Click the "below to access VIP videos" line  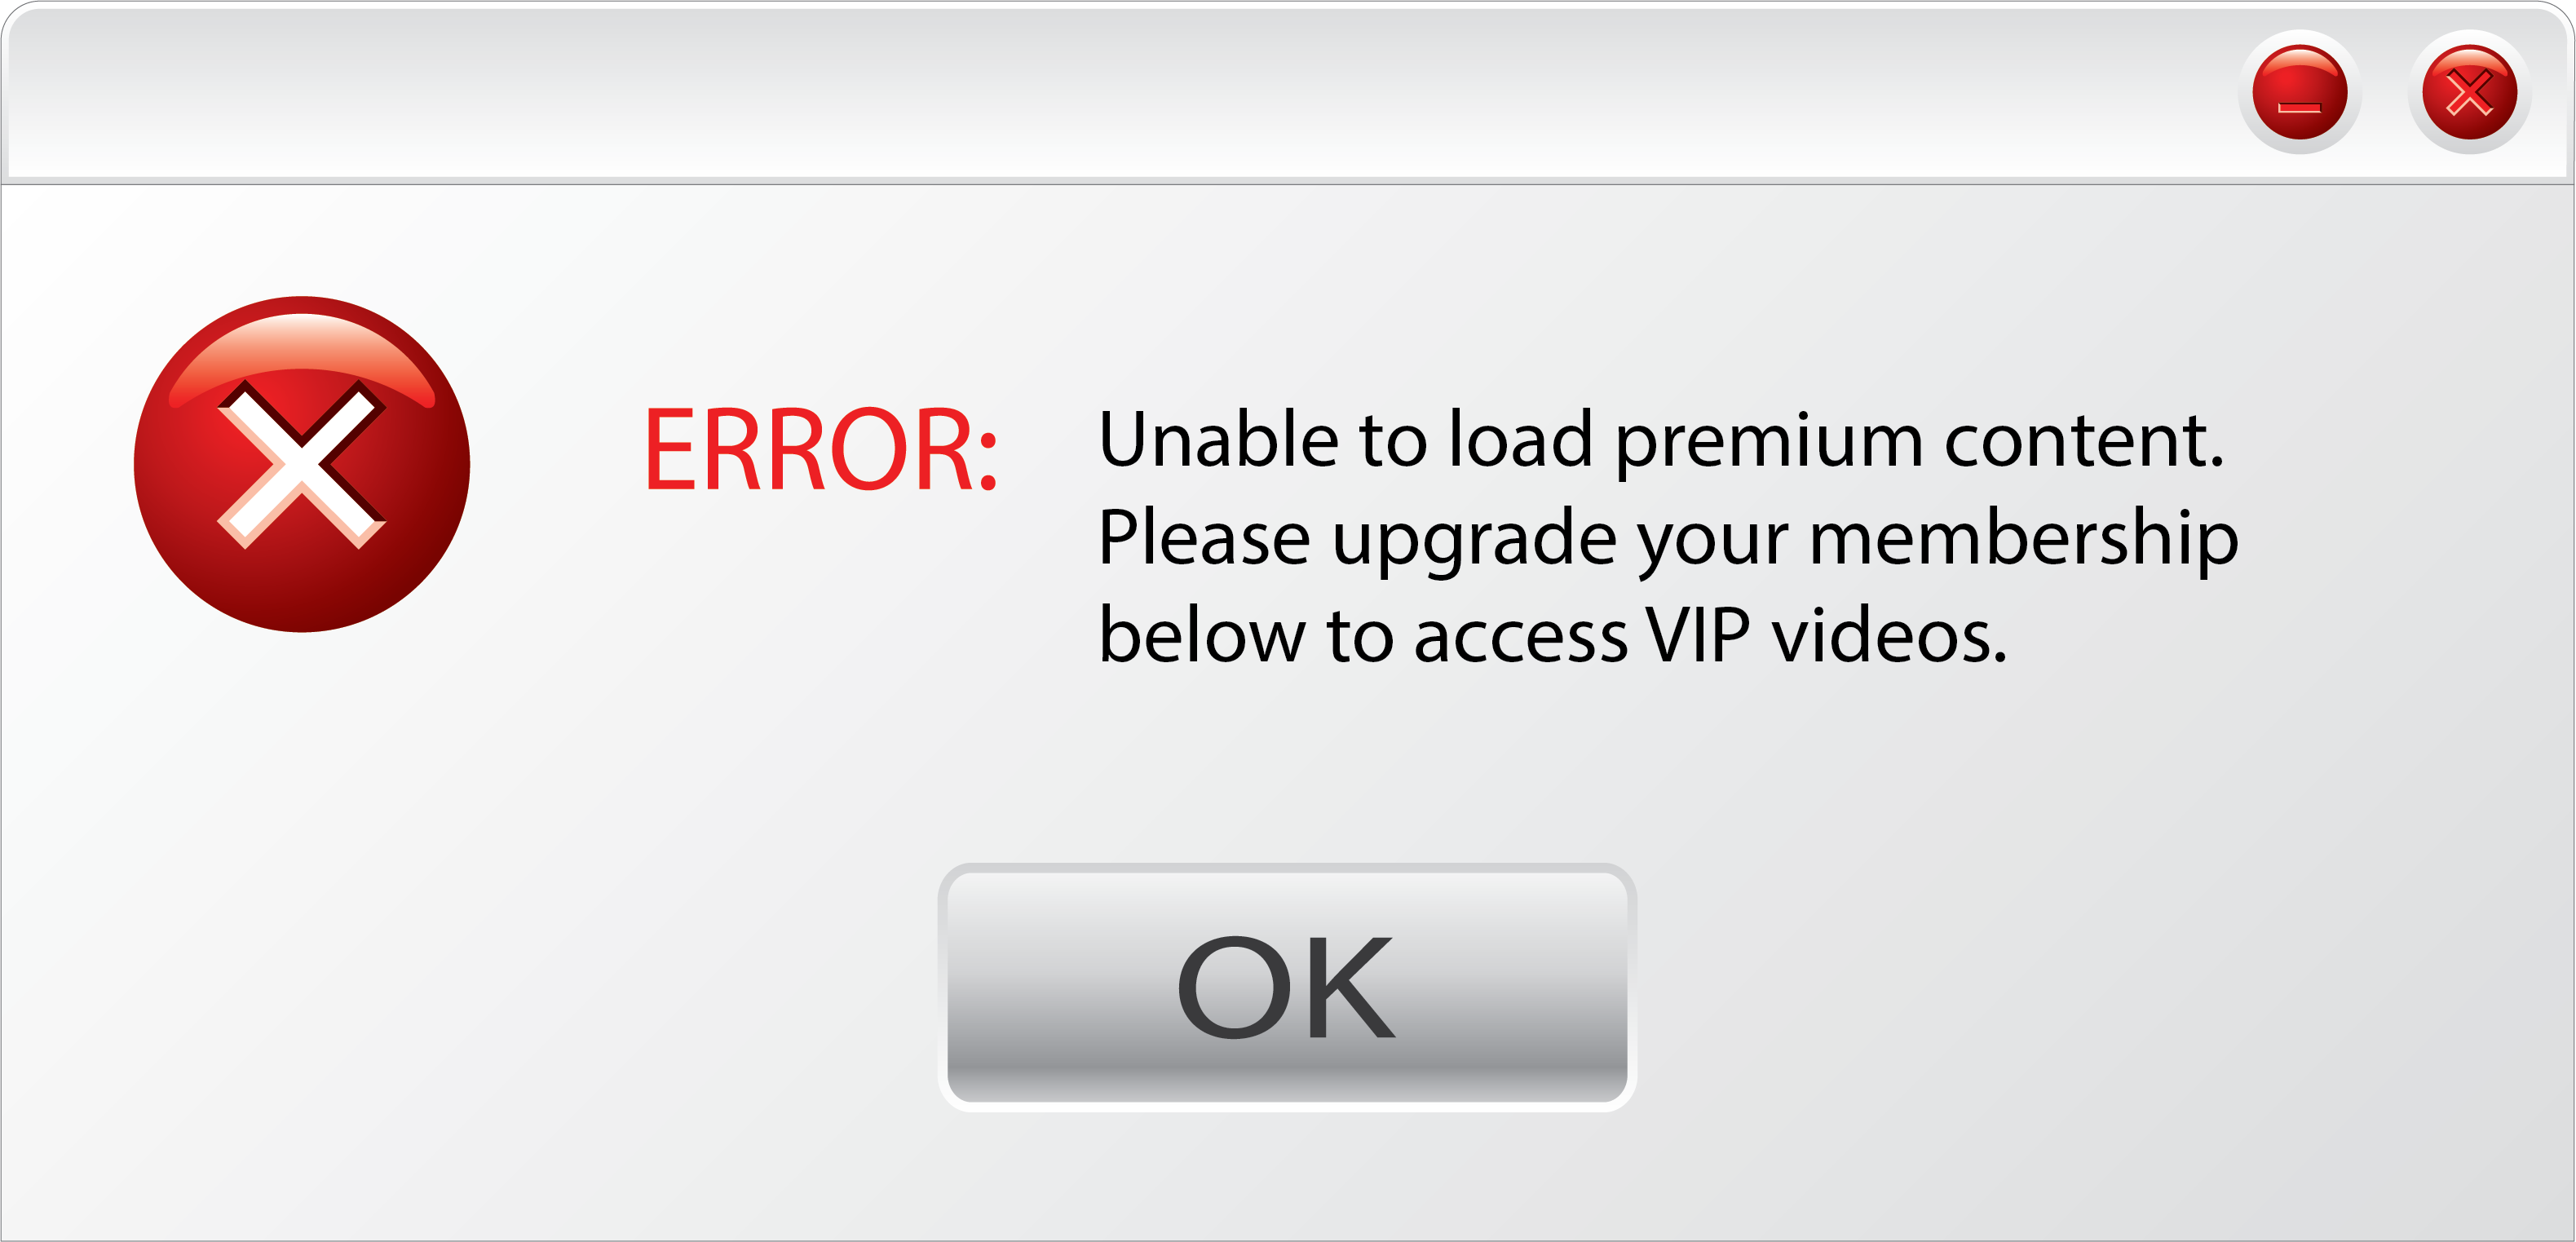[x=1553, y=635]
